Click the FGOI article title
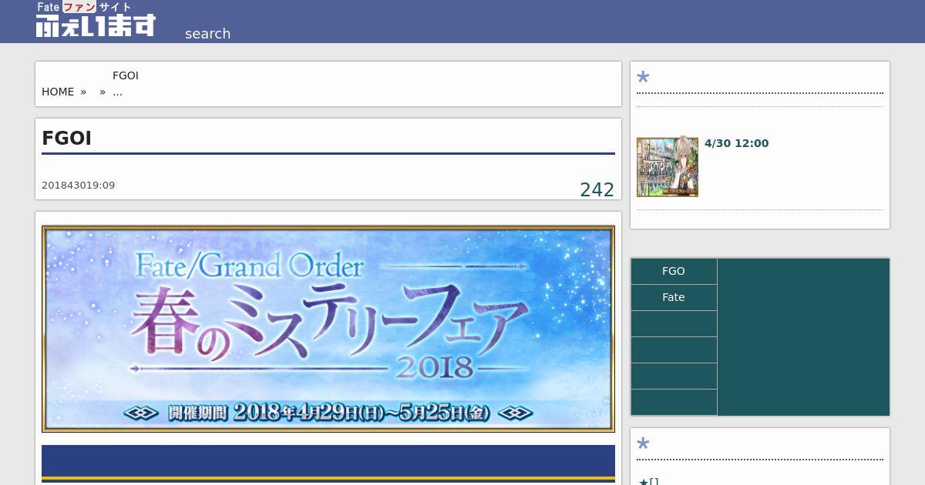Image resolution: width=925 pixels, height=485 pixels. point(66,139)
